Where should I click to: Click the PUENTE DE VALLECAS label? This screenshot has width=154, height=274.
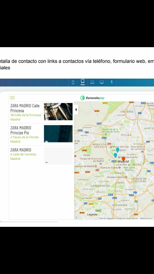pyautogui.click(x=140, y=180)
